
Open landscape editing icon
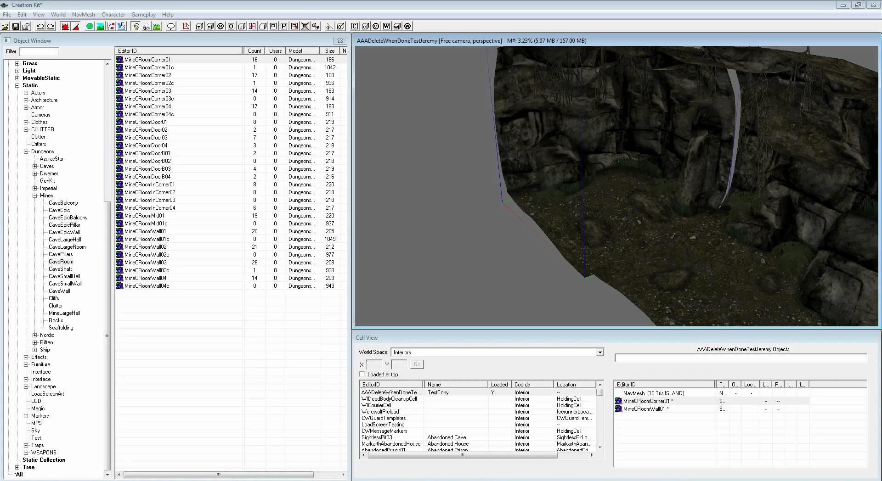click(100, 26)
